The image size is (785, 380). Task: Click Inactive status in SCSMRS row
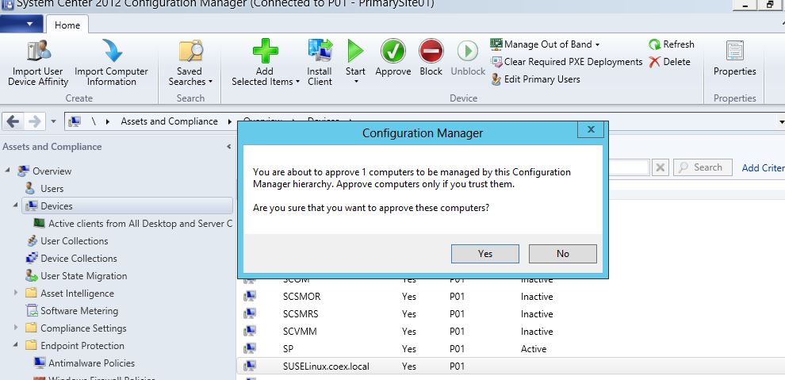[537, 314]
